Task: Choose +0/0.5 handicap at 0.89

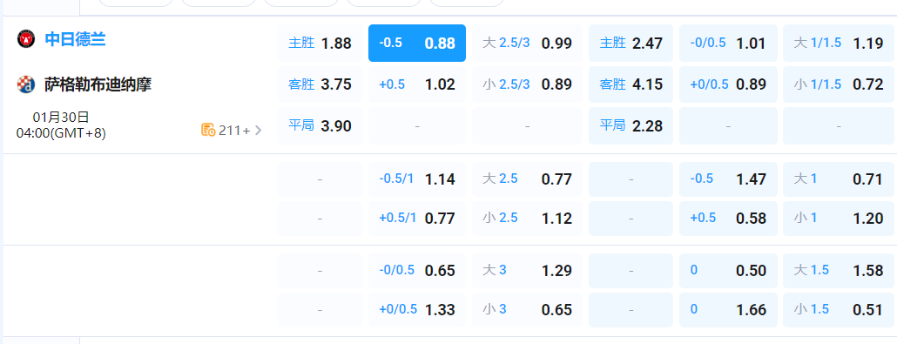Action: (728, 84)
